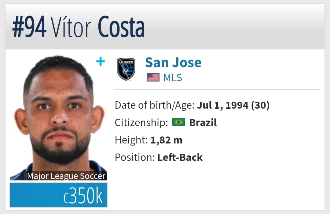Click the Left-Back position value

pos(180,157)
